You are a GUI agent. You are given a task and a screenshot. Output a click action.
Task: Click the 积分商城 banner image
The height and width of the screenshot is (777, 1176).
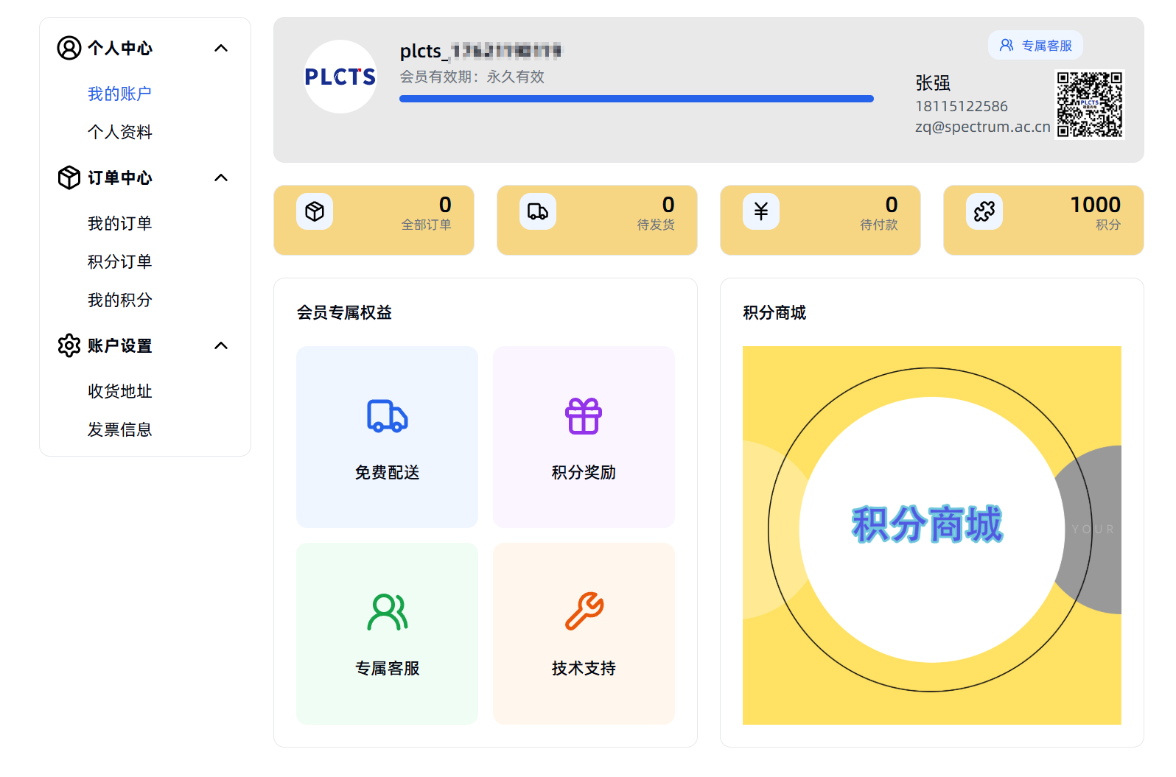(931, 535)
